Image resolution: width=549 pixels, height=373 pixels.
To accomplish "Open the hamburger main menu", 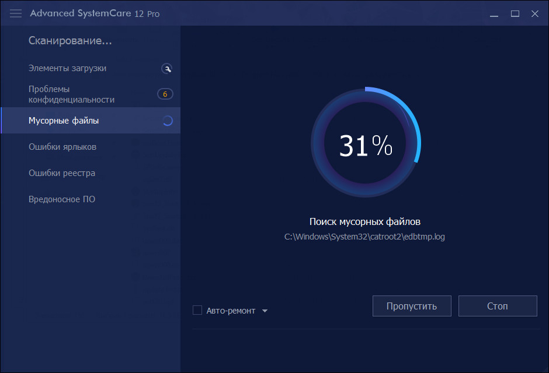I will click(16, 13).
